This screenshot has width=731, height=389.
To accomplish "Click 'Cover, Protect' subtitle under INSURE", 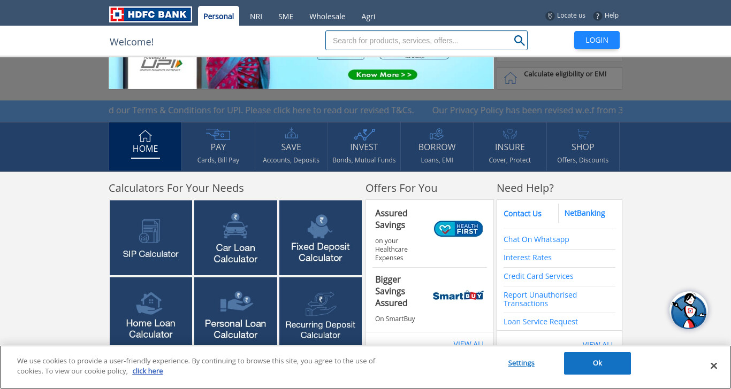I will (x=510, y=160).
